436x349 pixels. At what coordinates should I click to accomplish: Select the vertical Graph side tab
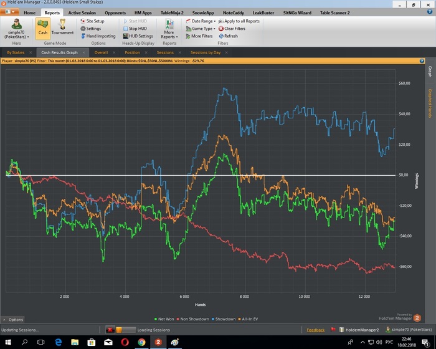pos(430,72)
